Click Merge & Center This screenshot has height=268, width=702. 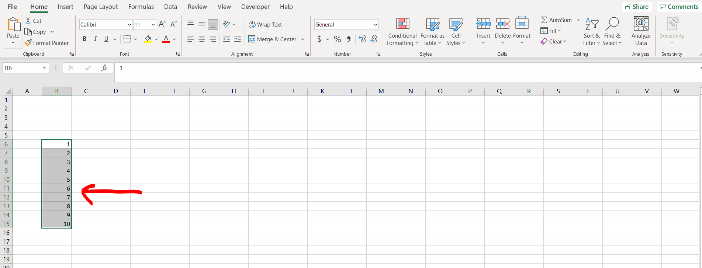pyautogui.click(x=272, y=39)
